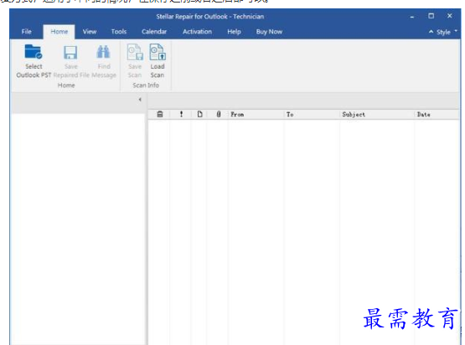Sort by the importance exclamation column
The width and height of the screenshot is (465, 345).
[x=181, y=114]
